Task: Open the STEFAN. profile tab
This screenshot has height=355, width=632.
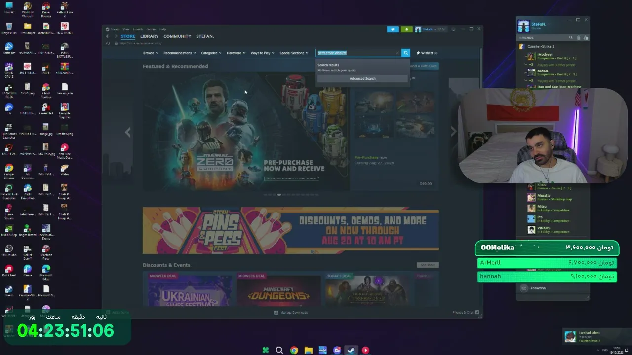Action: pyautogui.click(x=205, y=36)
